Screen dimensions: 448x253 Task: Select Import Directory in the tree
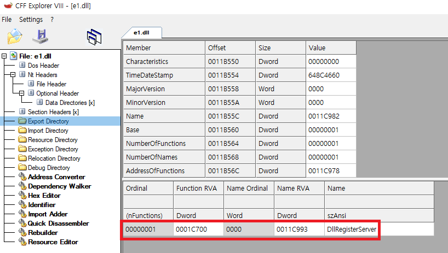click(48, 131)
